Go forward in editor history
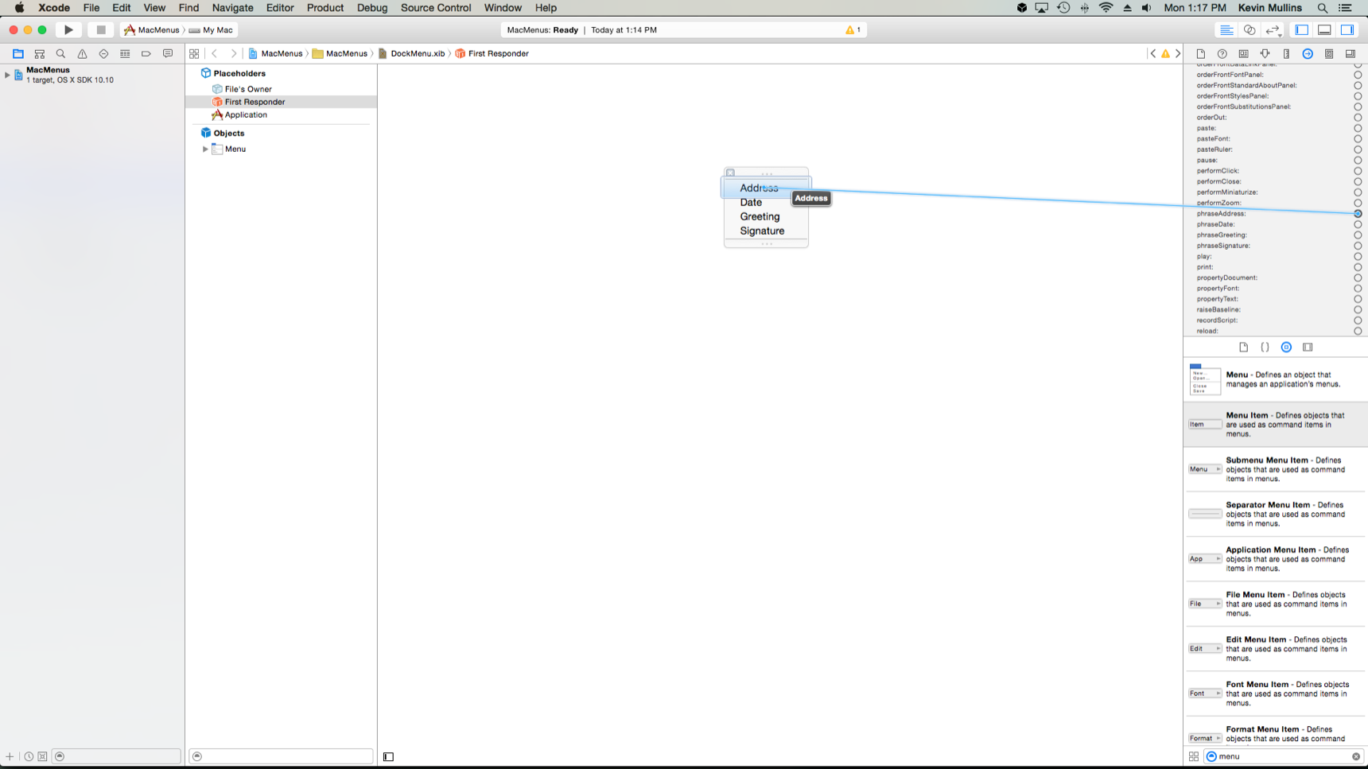This screenshot has height=769, width=1368. (233, 54)
